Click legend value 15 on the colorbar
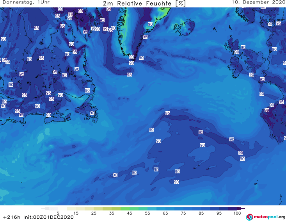 [x=76, y=213]
